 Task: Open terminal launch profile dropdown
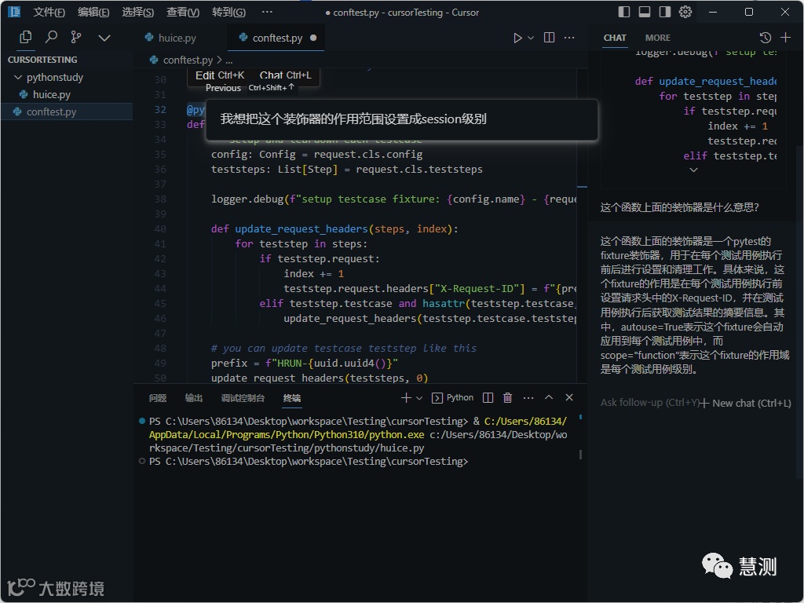[x=419, y=398]
